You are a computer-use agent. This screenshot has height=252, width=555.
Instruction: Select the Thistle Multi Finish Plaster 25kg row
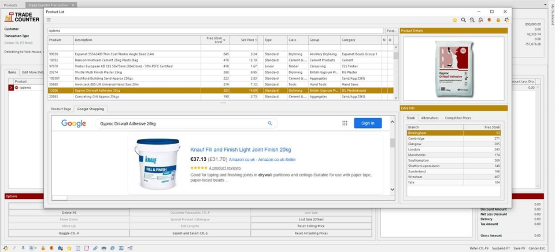[221, 72]
